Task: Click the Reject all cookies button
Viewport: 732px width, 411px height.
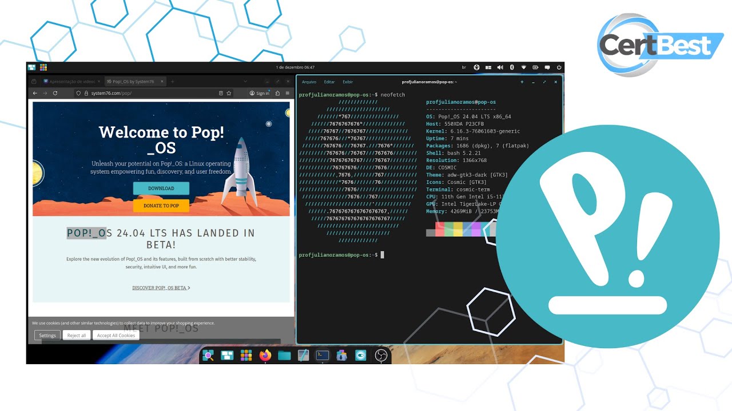Action: click(77, 335)
